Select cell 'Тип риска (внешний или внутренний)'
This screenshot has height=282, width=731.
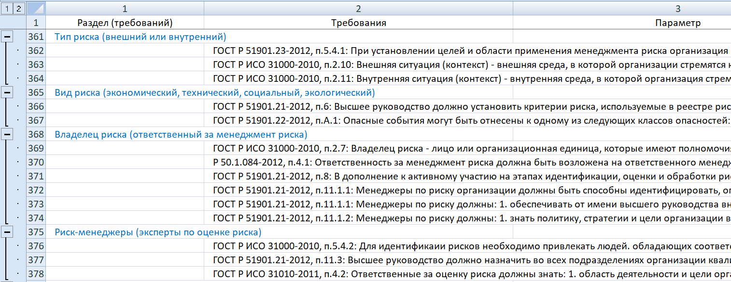point(140,37)
